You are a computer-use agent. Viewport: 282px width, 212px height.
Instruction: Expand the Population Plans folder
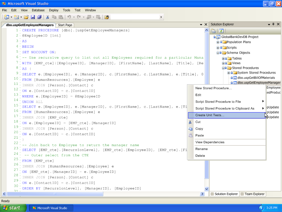click(218, 42)
